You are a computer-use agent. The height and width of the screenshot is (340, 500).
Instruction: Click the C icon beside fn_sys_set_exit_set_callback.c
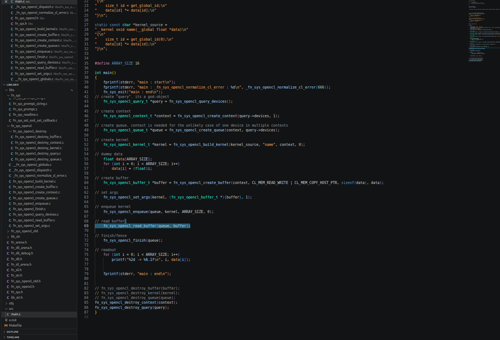tap(10, 120)
